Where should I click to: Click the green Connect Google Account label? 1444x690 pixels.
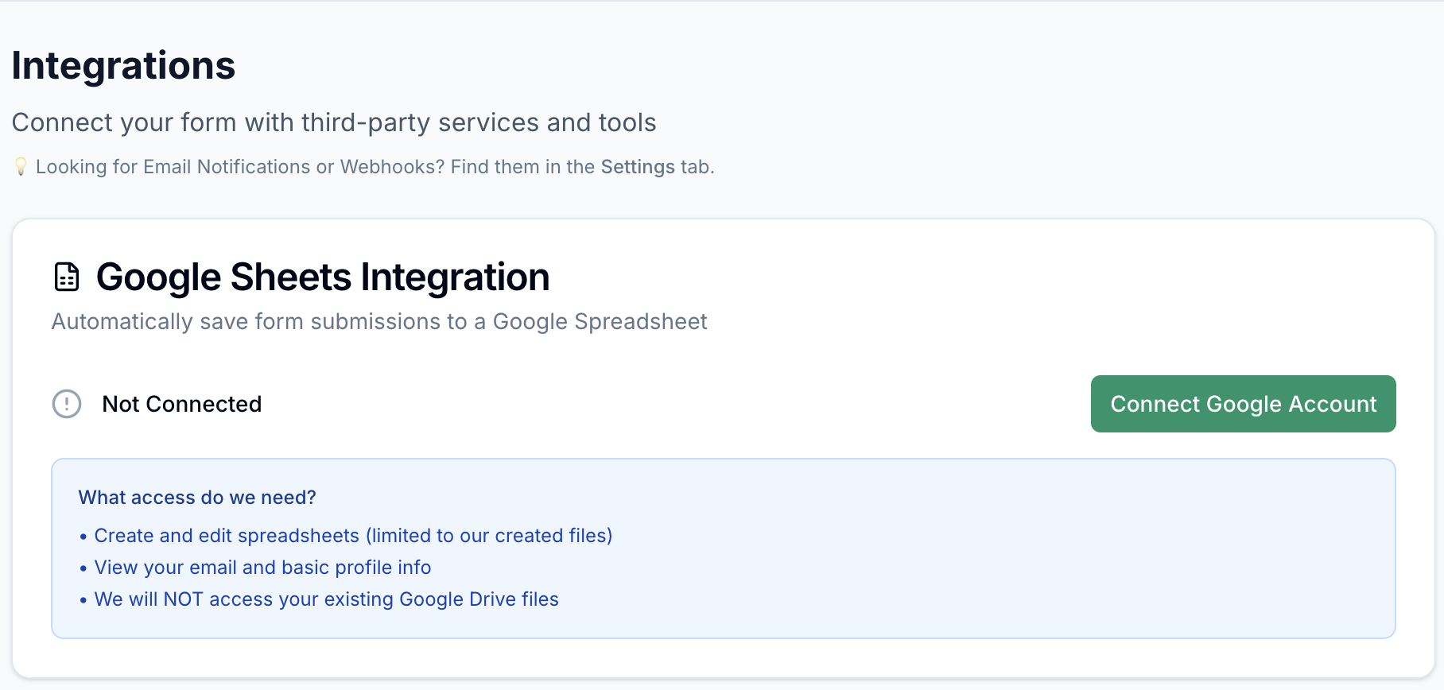click(1243, 404)
